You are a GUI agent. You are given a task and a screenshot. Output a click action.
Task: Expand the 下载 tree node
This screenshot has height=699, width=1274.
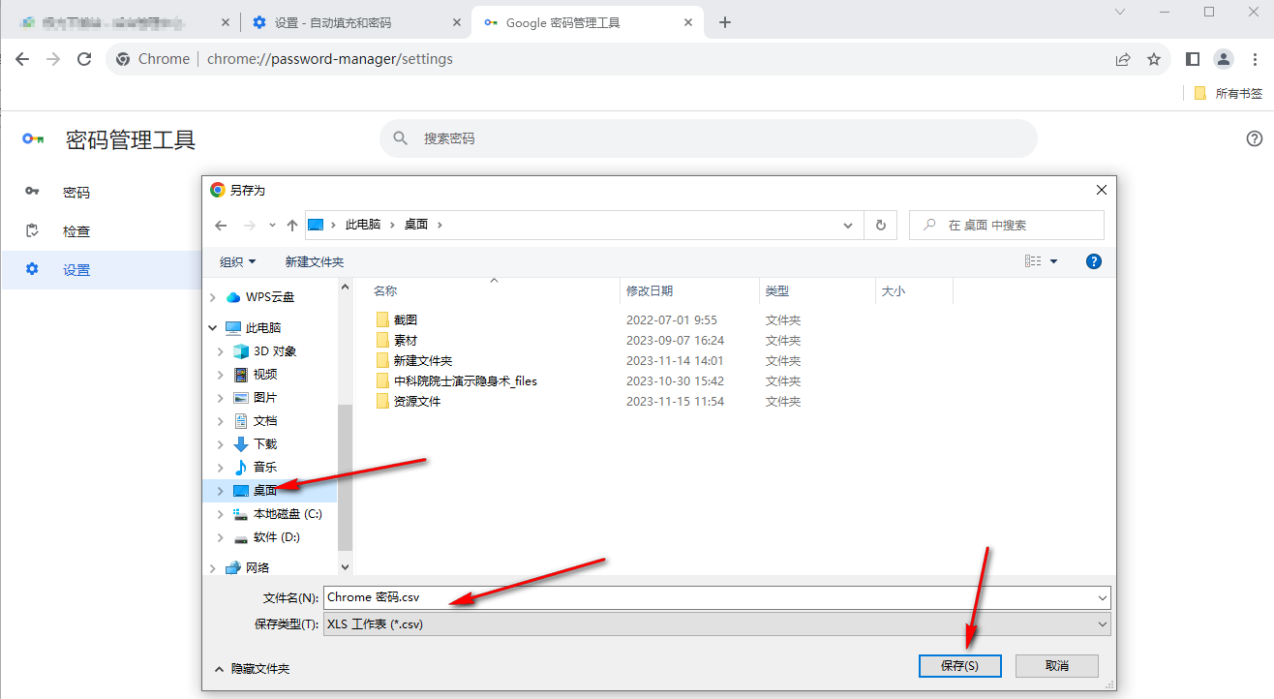pyautogui.click(x=221, y=444)
